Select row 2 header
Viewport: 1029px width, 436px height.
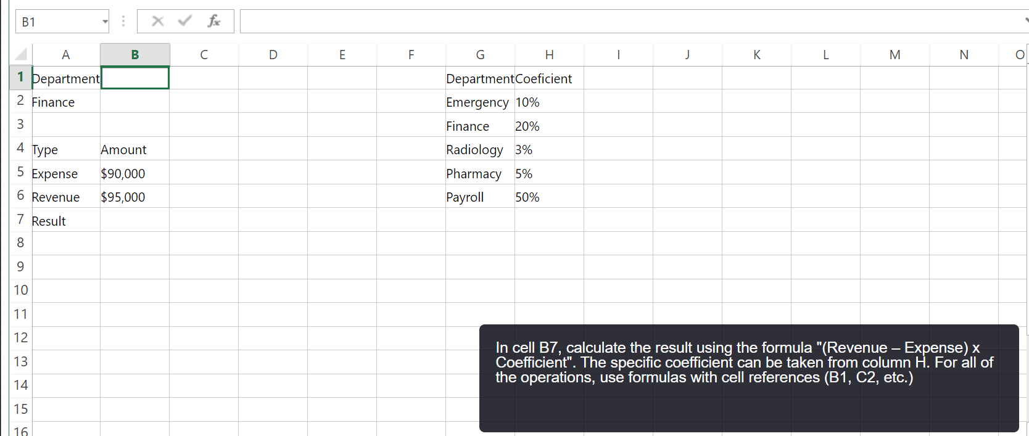[x=21, y=101]
